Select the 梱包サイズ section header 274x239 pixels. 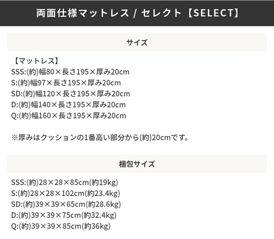137,164
